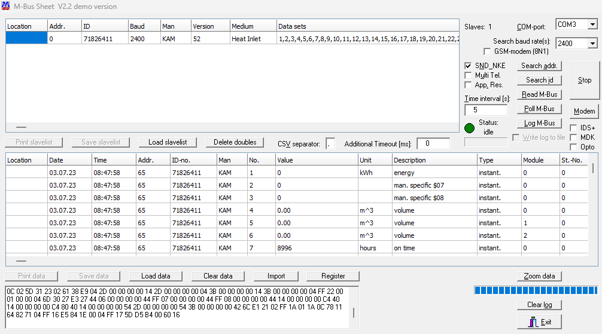Click the Exit button with door icon
The image size is (602, 334).
pyautogui.click(x=539, y=322)
